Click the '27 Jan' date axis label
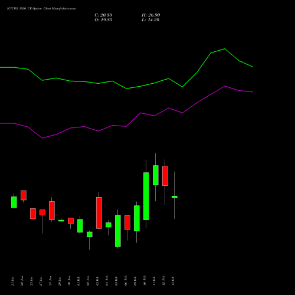 [x=41, y=281]
